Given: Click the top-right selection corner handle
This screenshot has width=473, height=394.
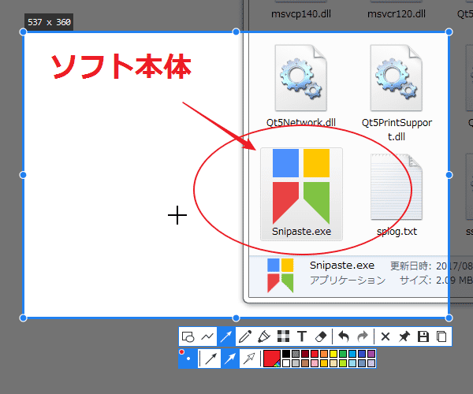Looking at the screenshot, I should click(x=449, y=32).
